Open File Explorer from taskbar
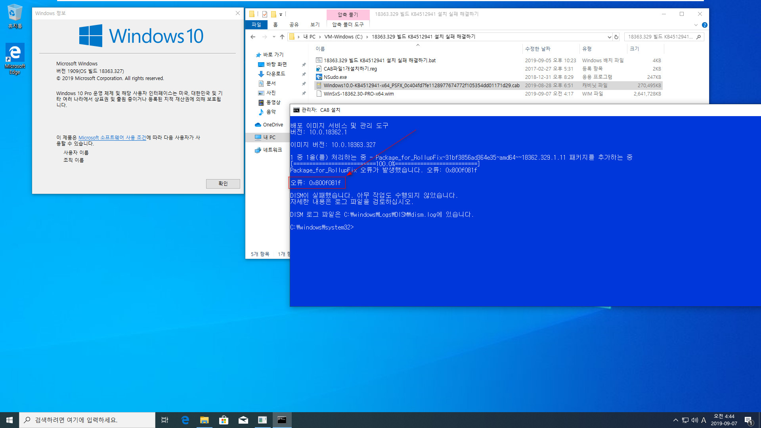The width and height of the screenshot is (761, 428). [204, 420]
